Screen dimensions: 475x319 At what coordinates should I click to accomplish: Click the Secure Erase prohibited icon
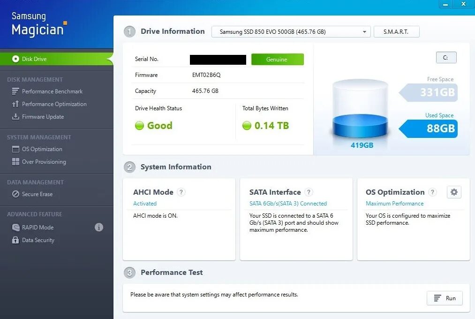point(15,194)
